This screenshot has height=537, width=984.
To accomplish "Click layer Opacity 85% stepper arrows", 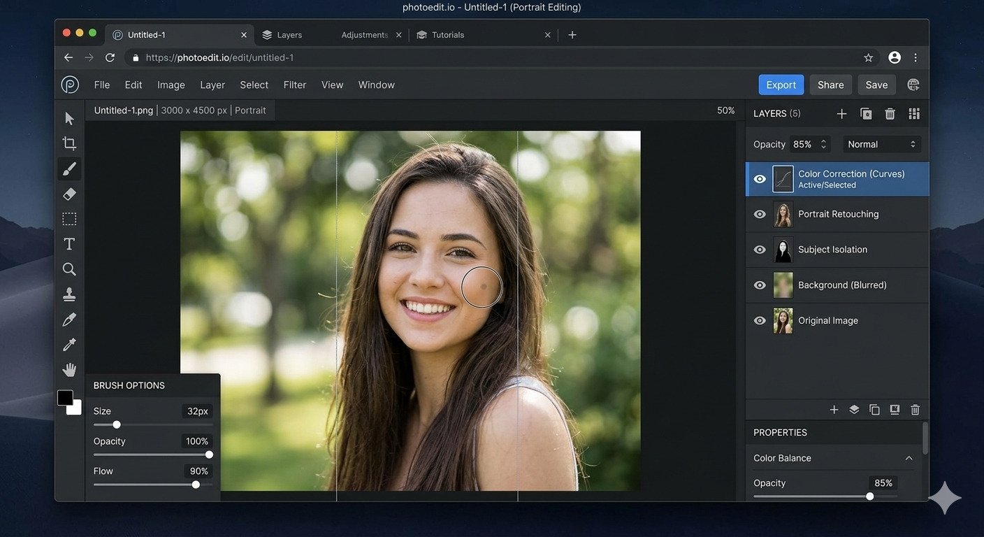I will tap(823, 144).
